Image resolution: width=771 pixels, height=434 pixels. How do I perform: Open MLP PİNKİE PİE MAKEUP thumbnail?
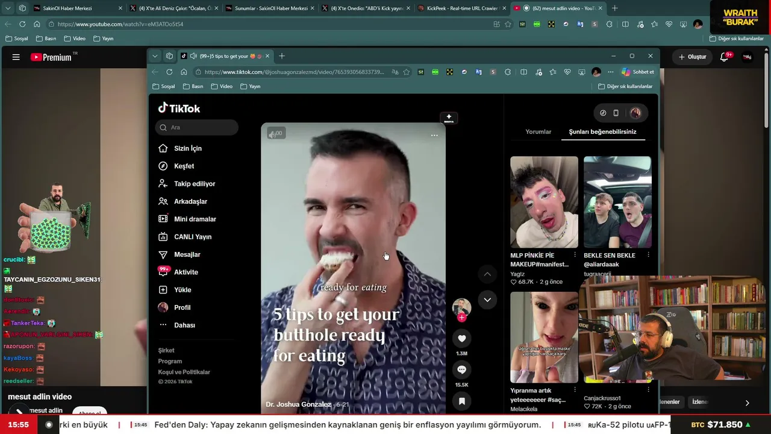[x=544, y=202]
